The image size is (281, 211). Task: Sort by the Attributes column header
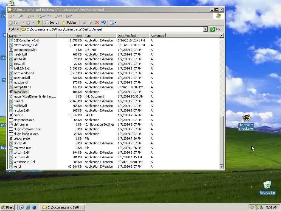(157, 35)
